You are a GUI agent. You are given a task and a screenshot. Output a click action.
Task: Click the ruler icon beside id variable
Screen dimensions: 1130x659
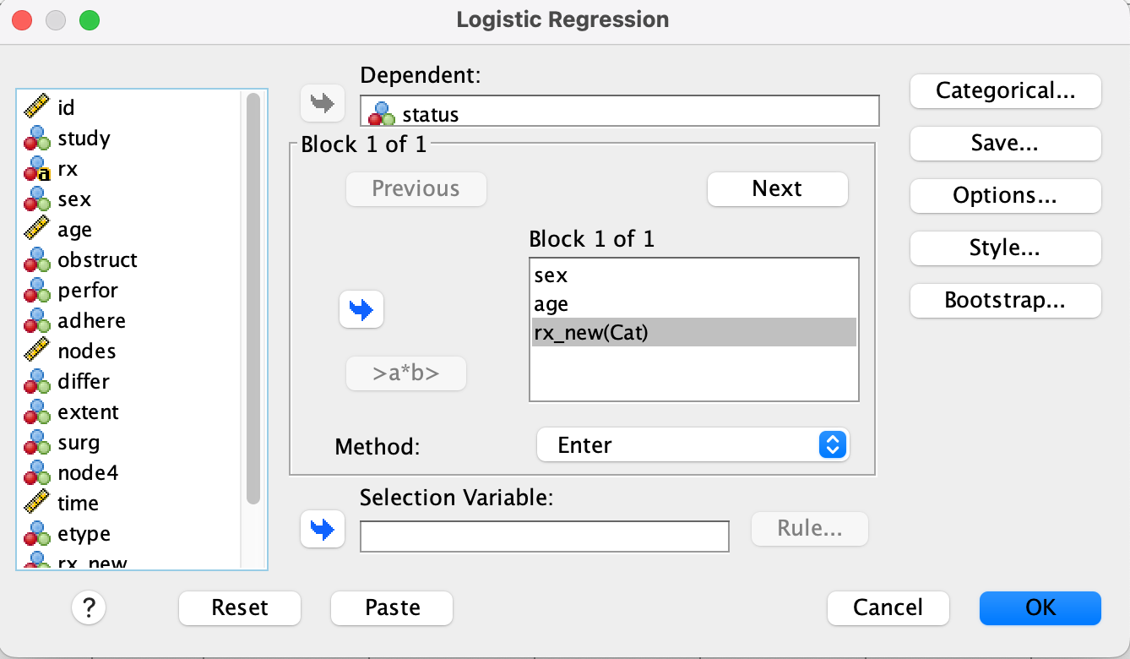36,107
